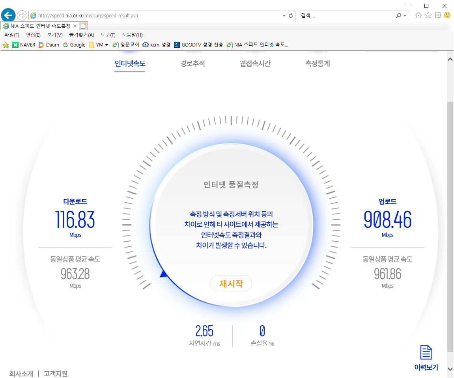Click the download speed value 116.83
Viewport: 454px width, 378px height.
[x=75, y=219]
